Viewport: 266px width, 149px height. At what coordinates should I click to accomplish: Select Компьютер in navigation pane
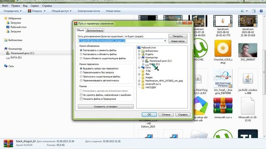(x=15, y=49)
